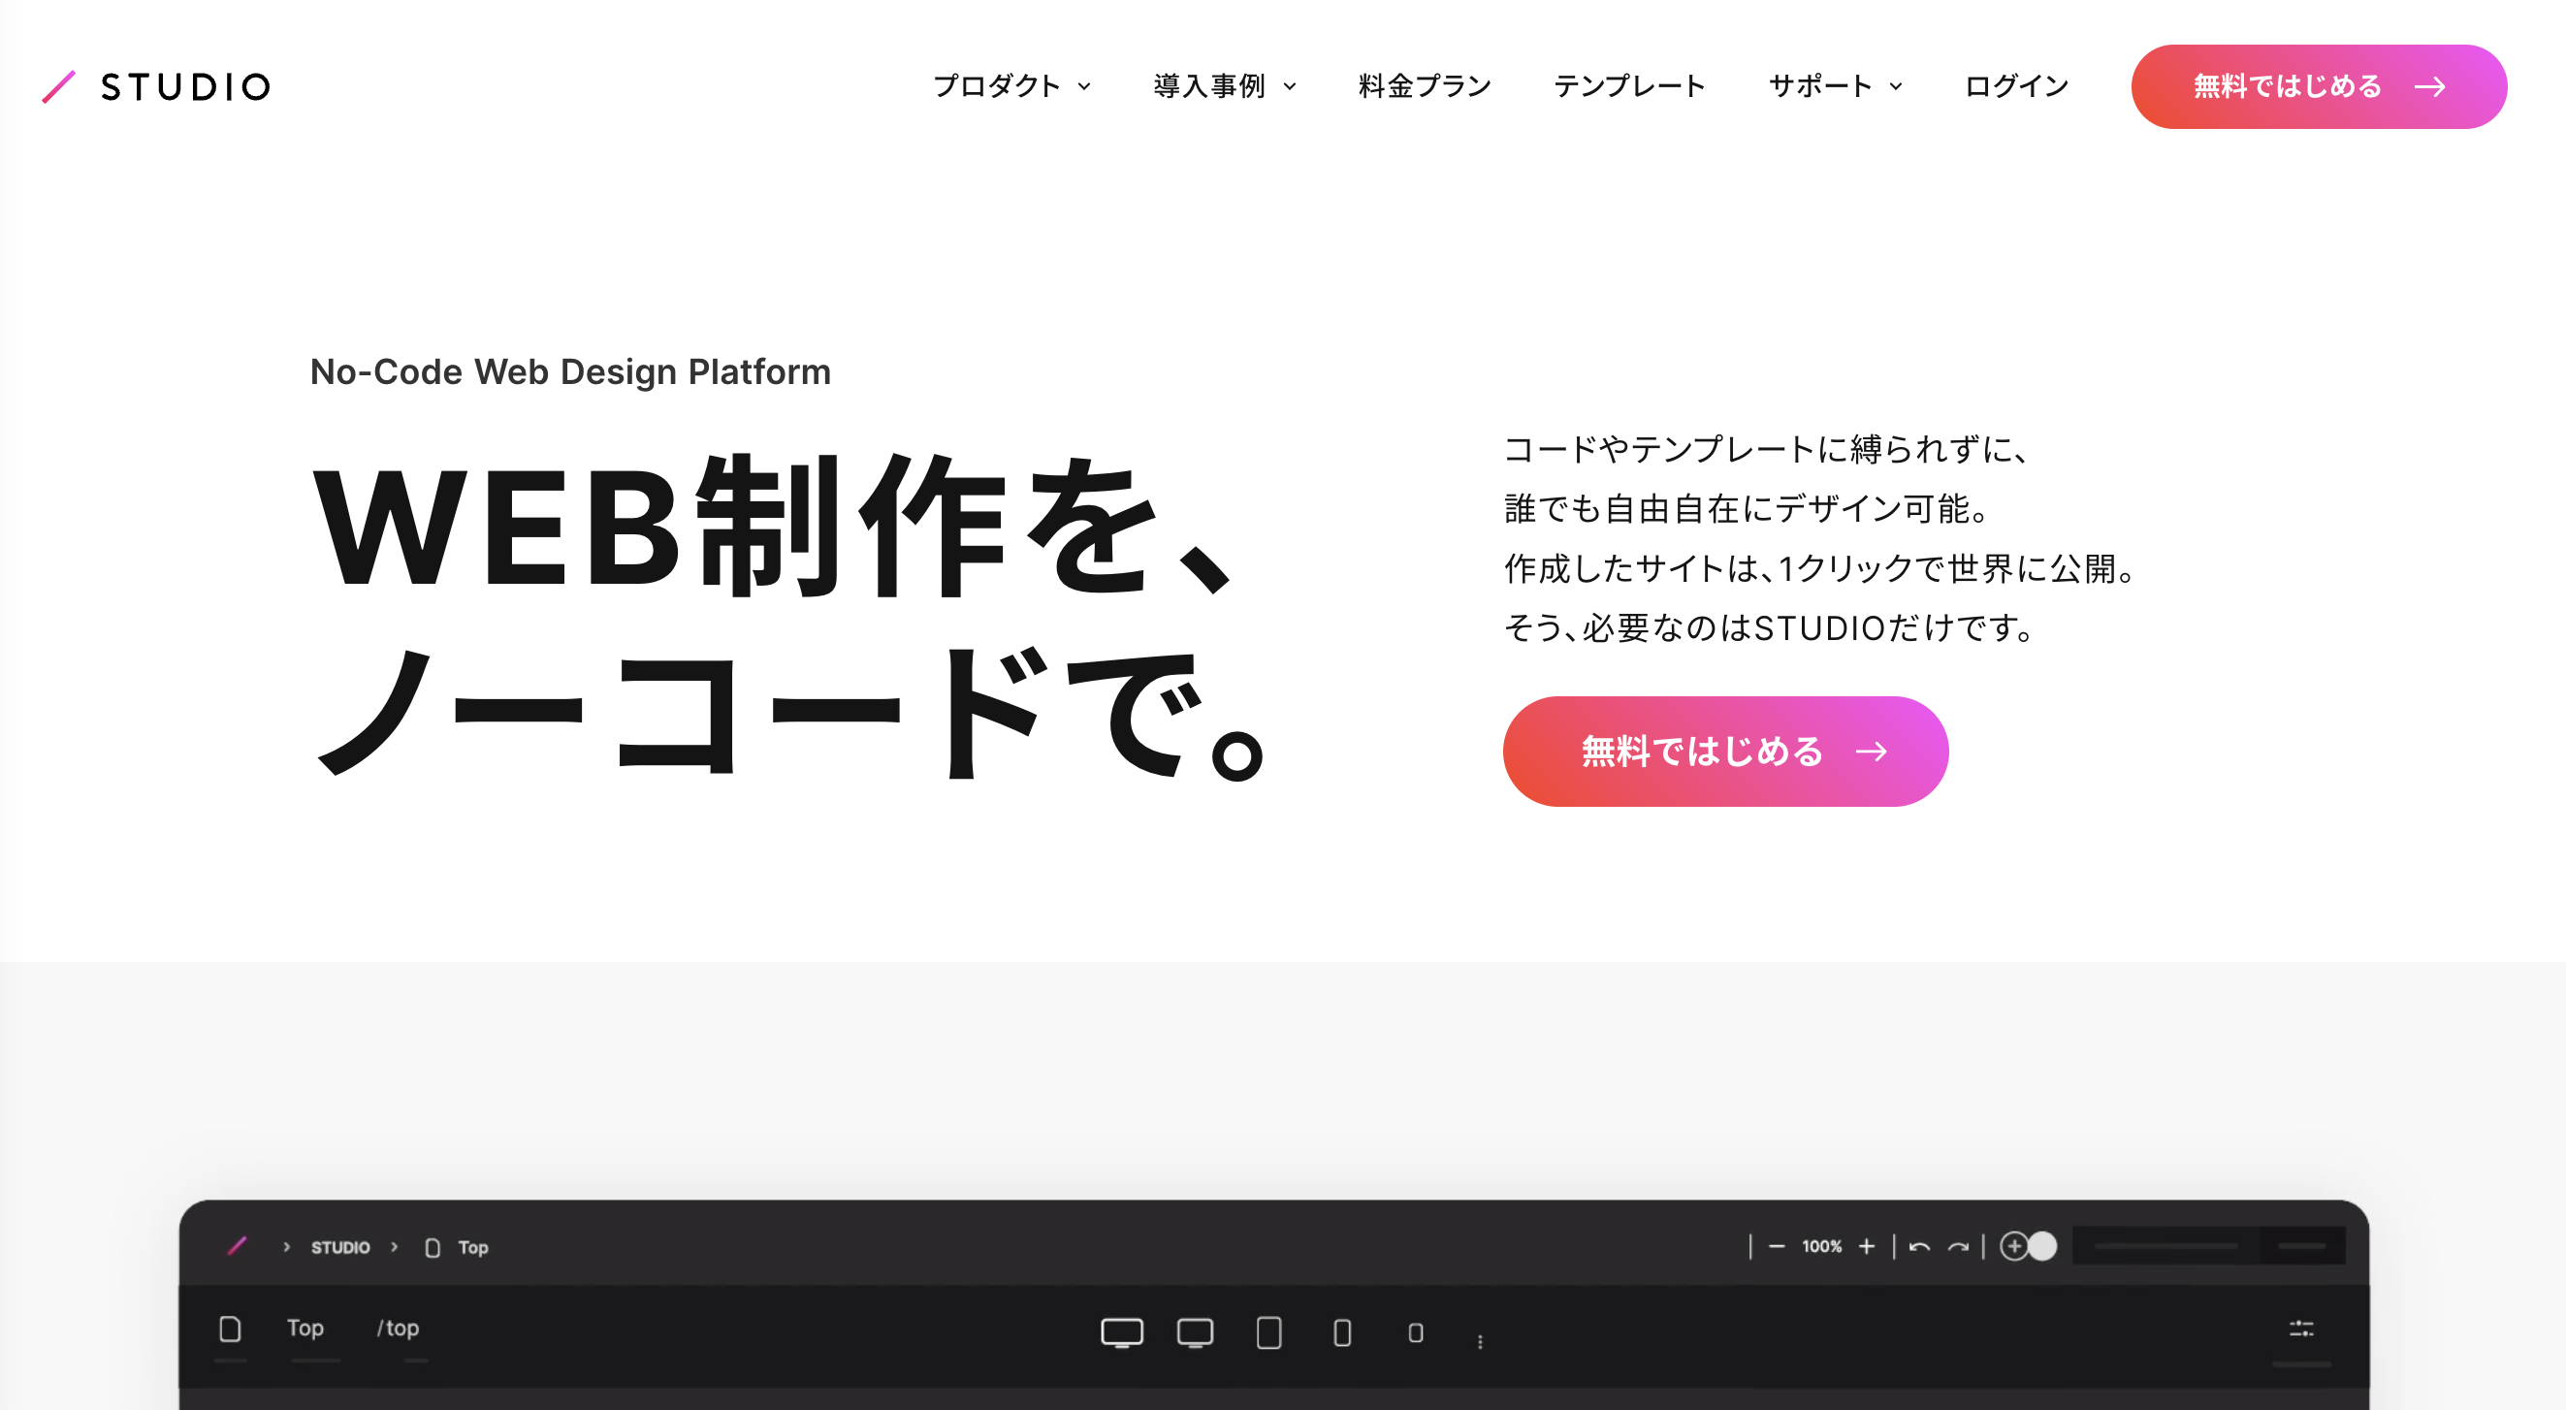Select the small mobile breakpoint icon
Screen dimensions: 2566x1410
pyautogui.click(x=1416, y=1332)
